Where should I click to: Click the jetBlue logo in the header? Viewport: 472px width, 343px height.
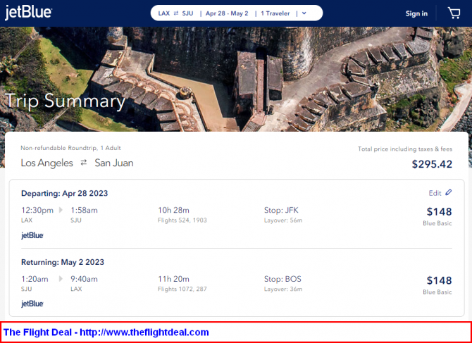(x=29, y=13)
